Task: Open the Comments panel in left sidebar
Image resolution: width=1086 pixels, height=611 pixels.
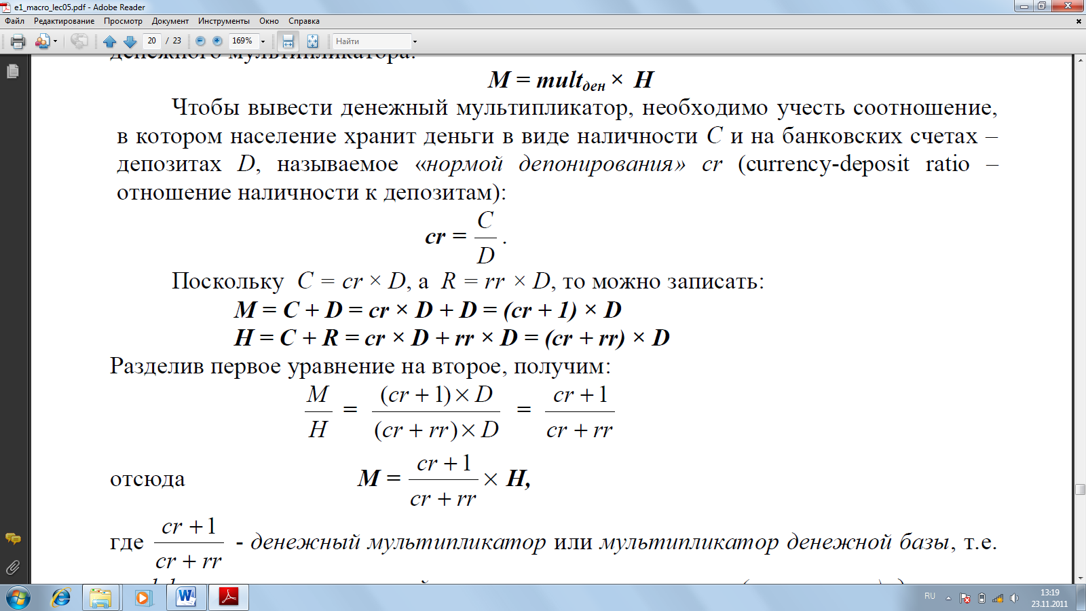Action: pyautogui.click(x=13, y=539)
